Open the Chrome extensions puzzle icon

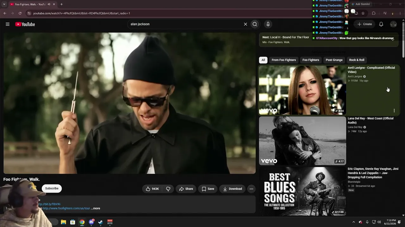click(374, 13)
